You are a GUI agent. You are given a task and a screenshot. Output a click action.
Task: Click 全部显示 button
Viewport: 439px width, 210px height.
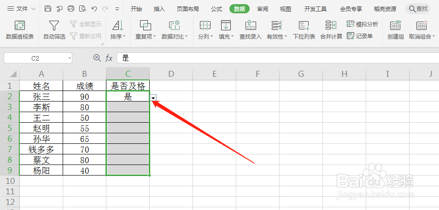click(85, 24)
